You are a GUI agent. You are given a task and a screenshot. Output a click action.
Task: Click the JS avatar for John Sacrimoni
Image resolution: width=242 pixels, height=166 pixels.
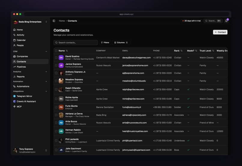tap(61, 150)
